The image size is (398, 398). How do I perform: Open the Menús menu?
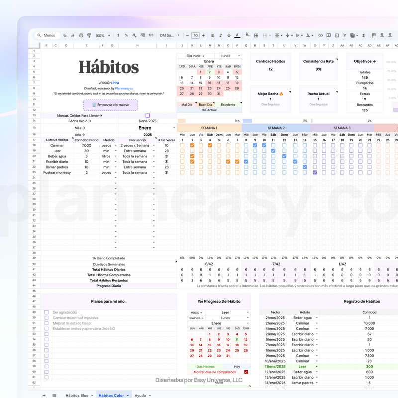[47, 35]
